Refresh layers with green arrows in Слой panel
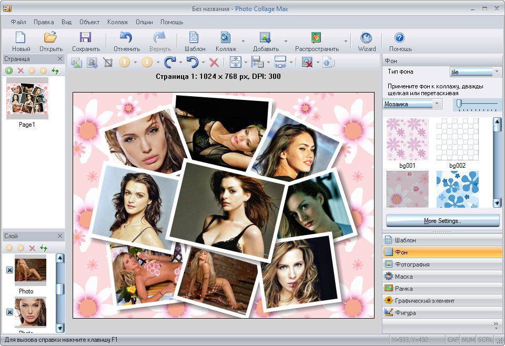 (x=44, y=248)
